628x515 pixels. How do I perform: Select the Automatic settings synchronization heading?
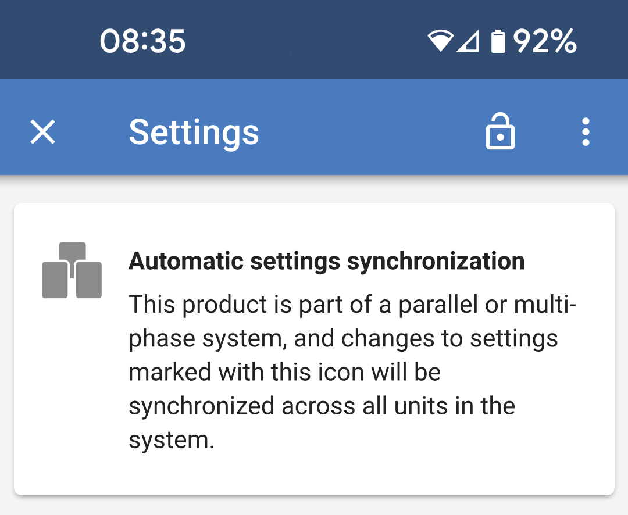[326, 262]
